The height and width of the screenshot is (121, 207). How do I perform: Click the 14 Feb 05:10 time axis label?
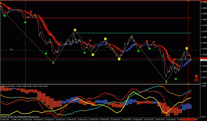coord(116,120)
